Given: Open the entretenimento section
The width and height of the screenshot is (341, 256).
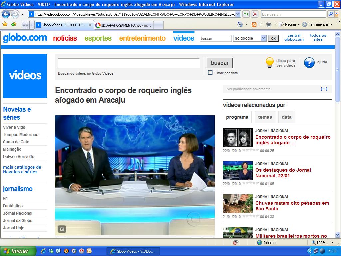Looking at the screenshot, I should tap(143, 38).
